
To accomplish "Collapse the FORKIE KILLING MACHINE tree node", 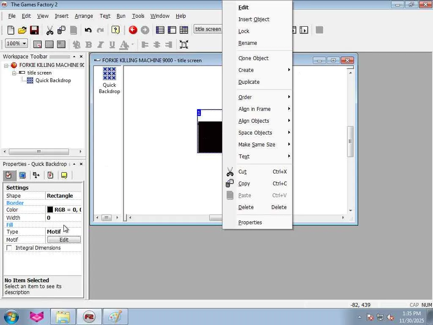I will coord(6,66).
